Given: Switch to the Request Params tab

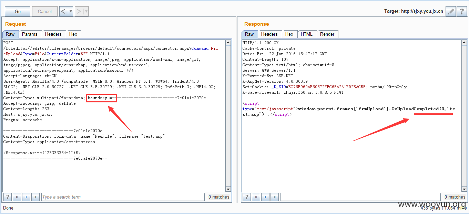Looking at the screenshot, I should click(x=30, y=34).
